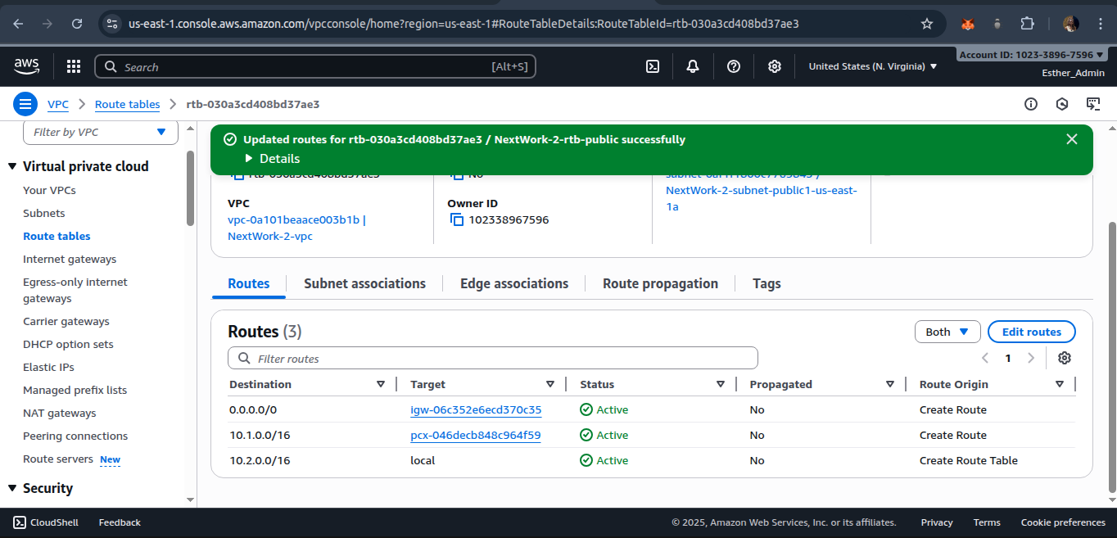Viewport: 1117px width, 538px height.
Task: Copy the Owner ID value
Action: point(457,219)
